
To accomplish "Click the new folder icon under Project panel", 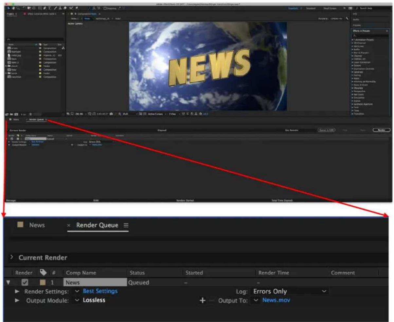I will click(12, 114).
